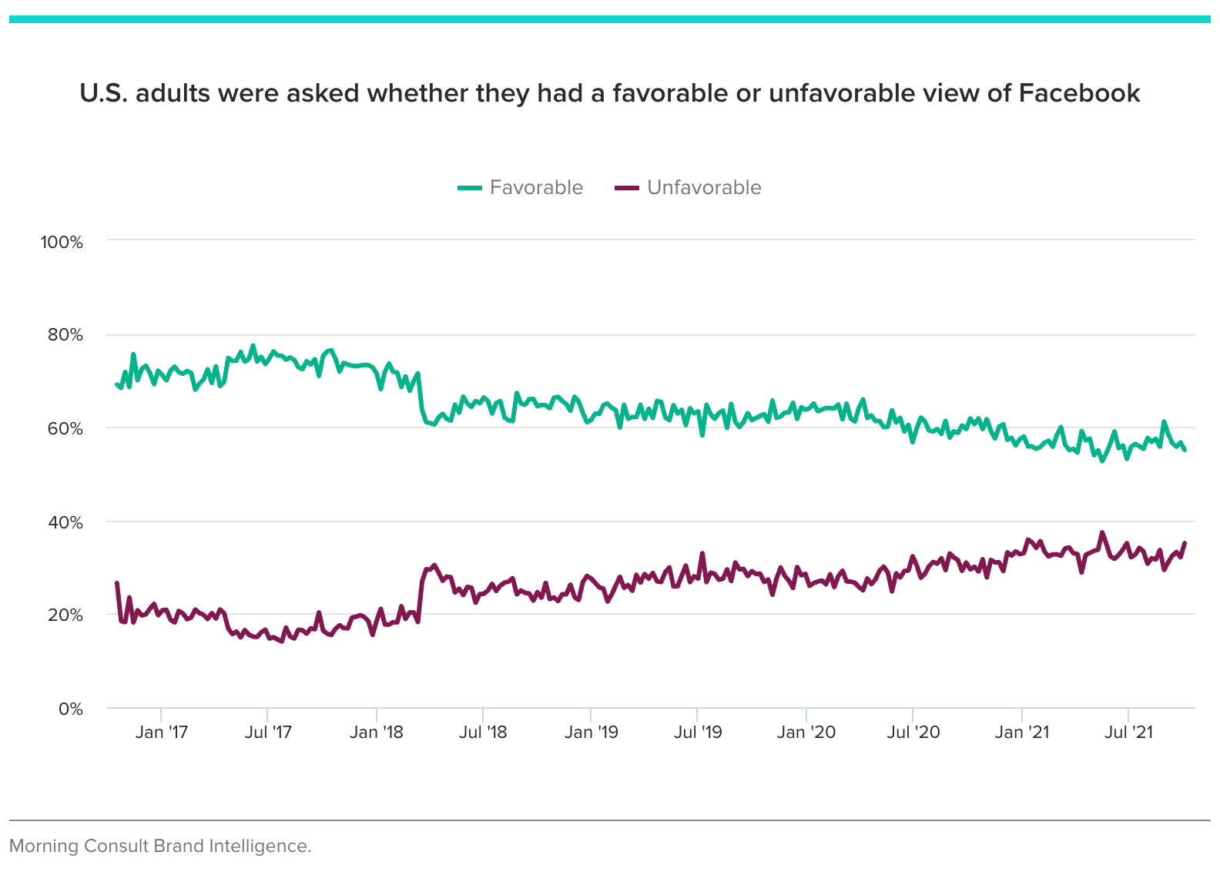The height and width of the screenshot is (872, 1220).
Task: Select the Jan '18 x-axis label
Action: point(377,732)
